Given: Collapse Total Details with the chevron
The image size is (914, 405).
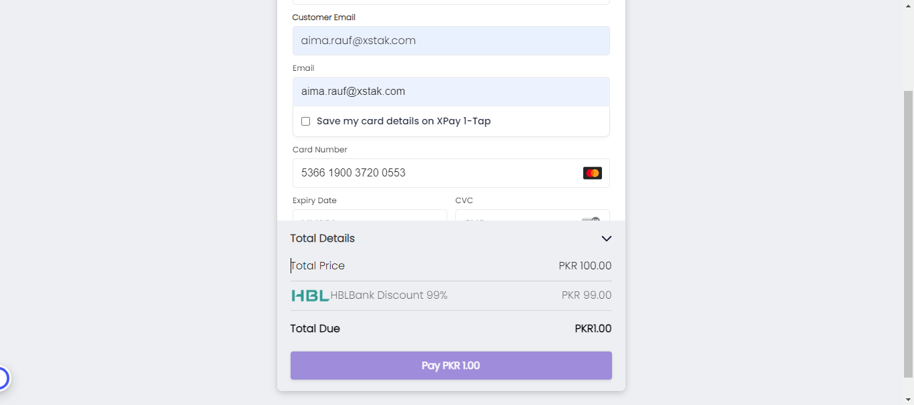Looking at the screenshot, I should (x=607, y=239).
